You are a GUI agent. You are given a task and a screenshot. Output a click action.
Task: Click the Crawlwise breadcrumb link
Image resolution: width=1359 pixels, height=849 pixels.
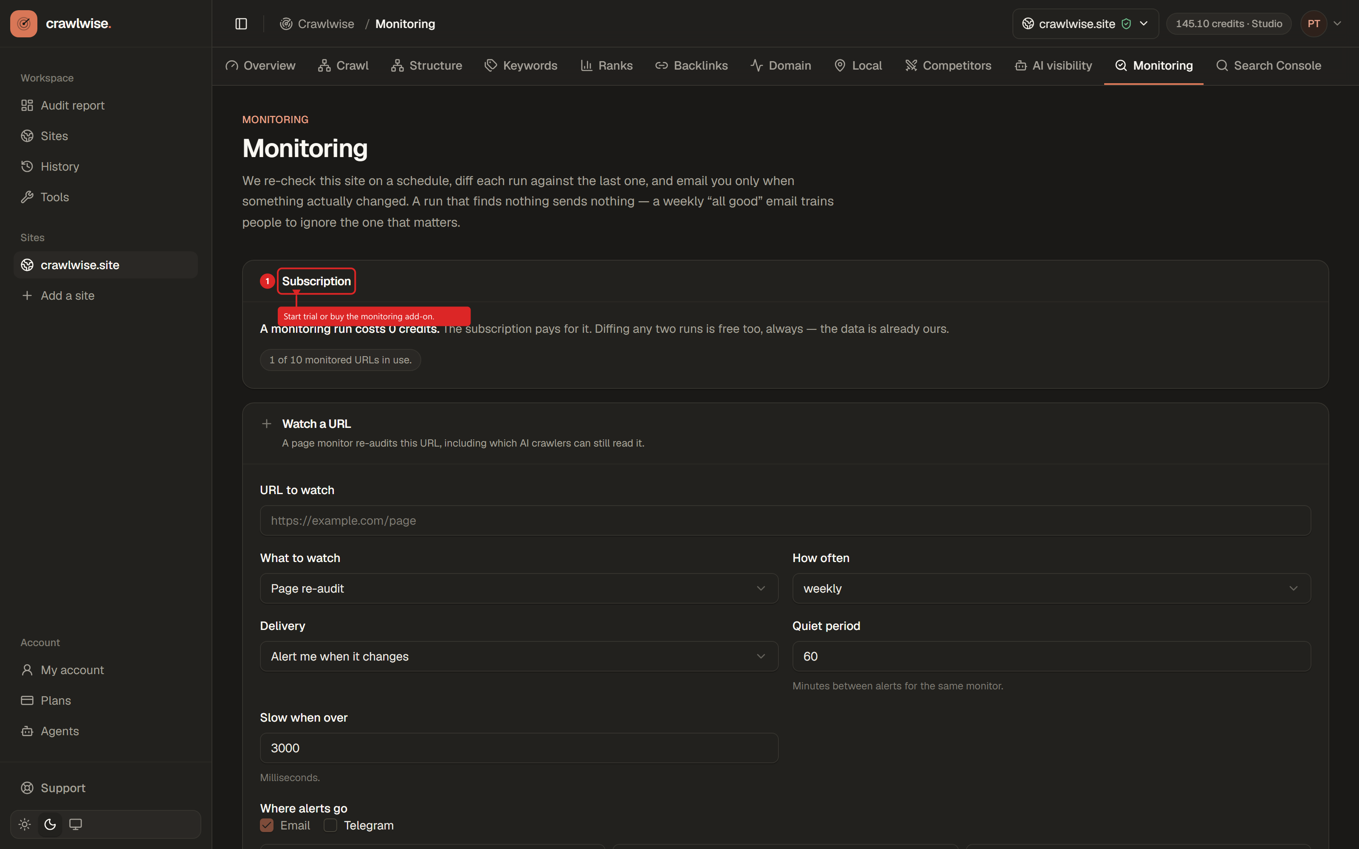coord(317,24)
